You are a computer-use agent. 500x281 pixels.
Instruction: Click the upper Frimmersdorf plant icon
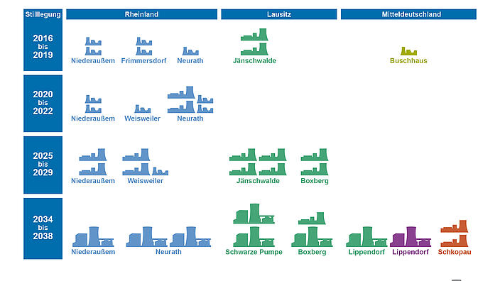(x=143, y=41)
